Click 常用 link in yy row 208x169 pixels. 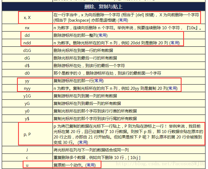[98, 81]
